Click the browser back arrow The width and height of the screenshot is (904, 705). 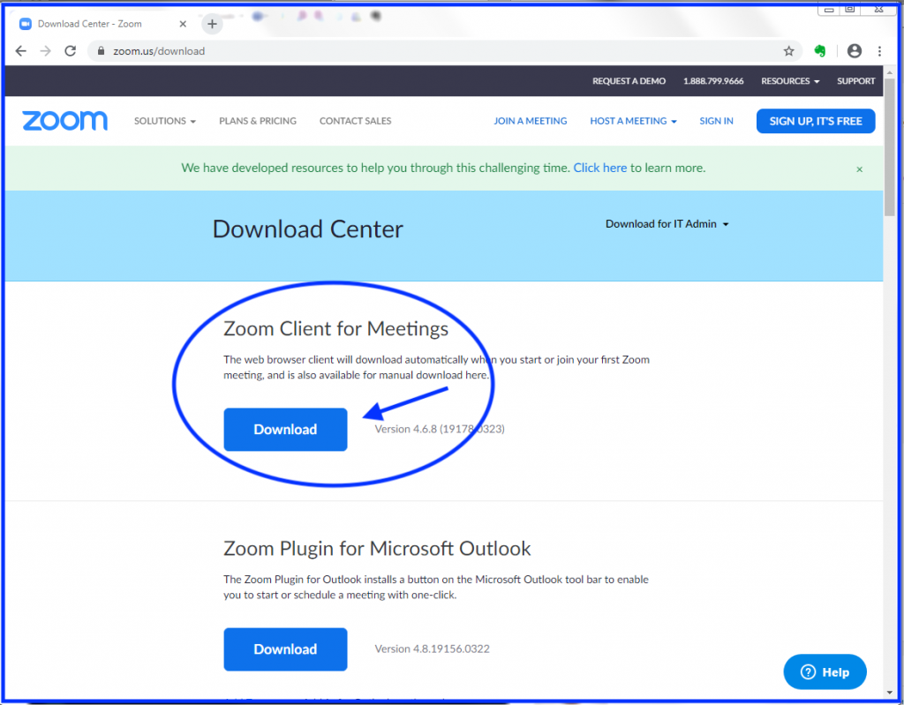(21, 50)
